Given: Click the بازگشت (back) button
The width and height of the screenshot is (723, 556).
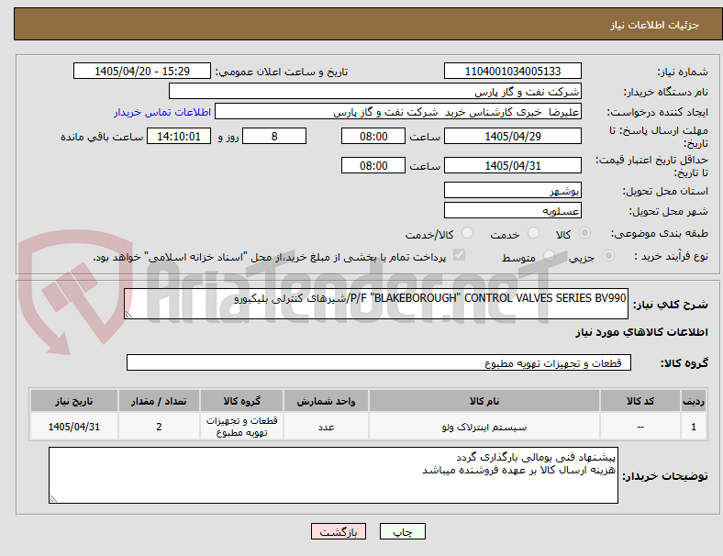Looking at the screenshot, I should coord(339,531).
